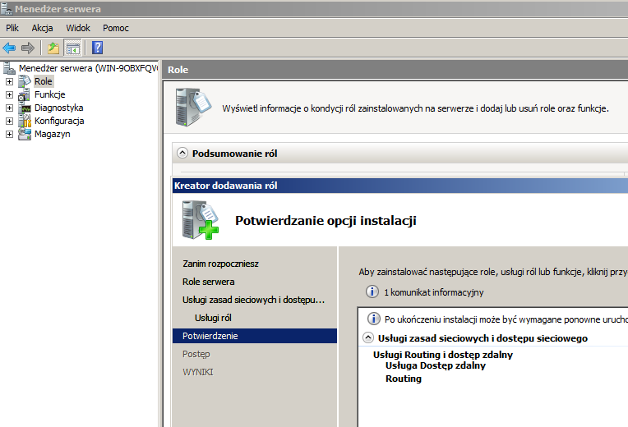Toggle the show/hide console tree icon
Viewport: 628px width, 427px height.
tap(73, 48)
